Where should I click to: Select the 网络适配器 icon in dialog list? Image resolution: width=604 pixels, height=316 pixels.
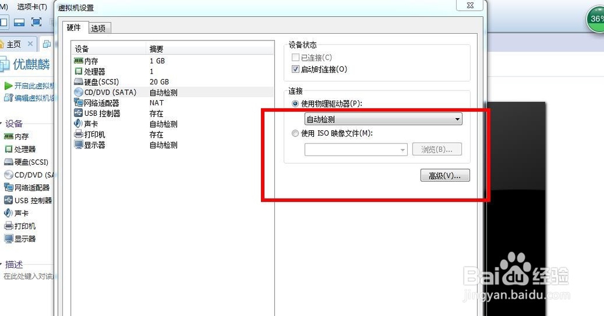point(79,103)
